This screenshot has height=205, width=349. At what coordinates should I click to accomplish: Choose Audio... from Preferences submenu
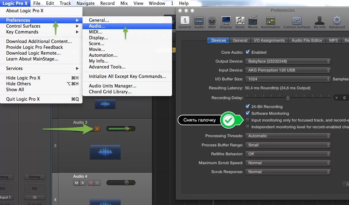point(127,26)
